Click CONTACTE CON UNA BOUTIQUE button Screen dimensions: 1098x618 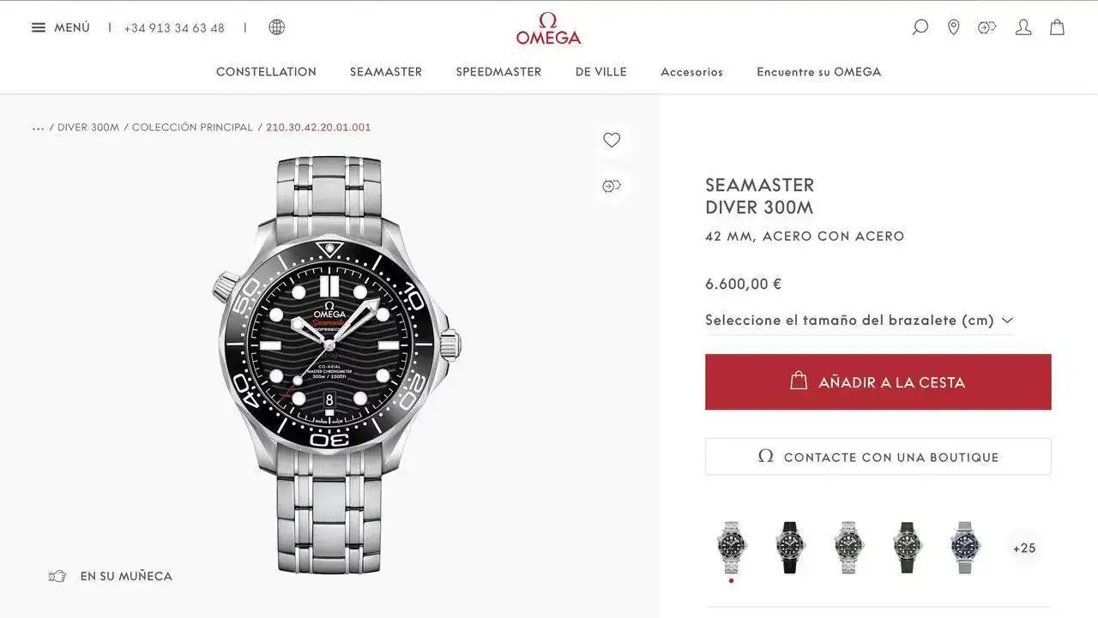point(878,457)
